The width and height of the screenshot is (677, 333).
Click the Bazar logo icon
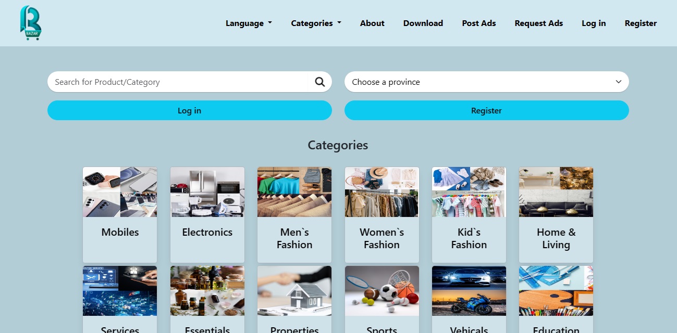[31, 23]
